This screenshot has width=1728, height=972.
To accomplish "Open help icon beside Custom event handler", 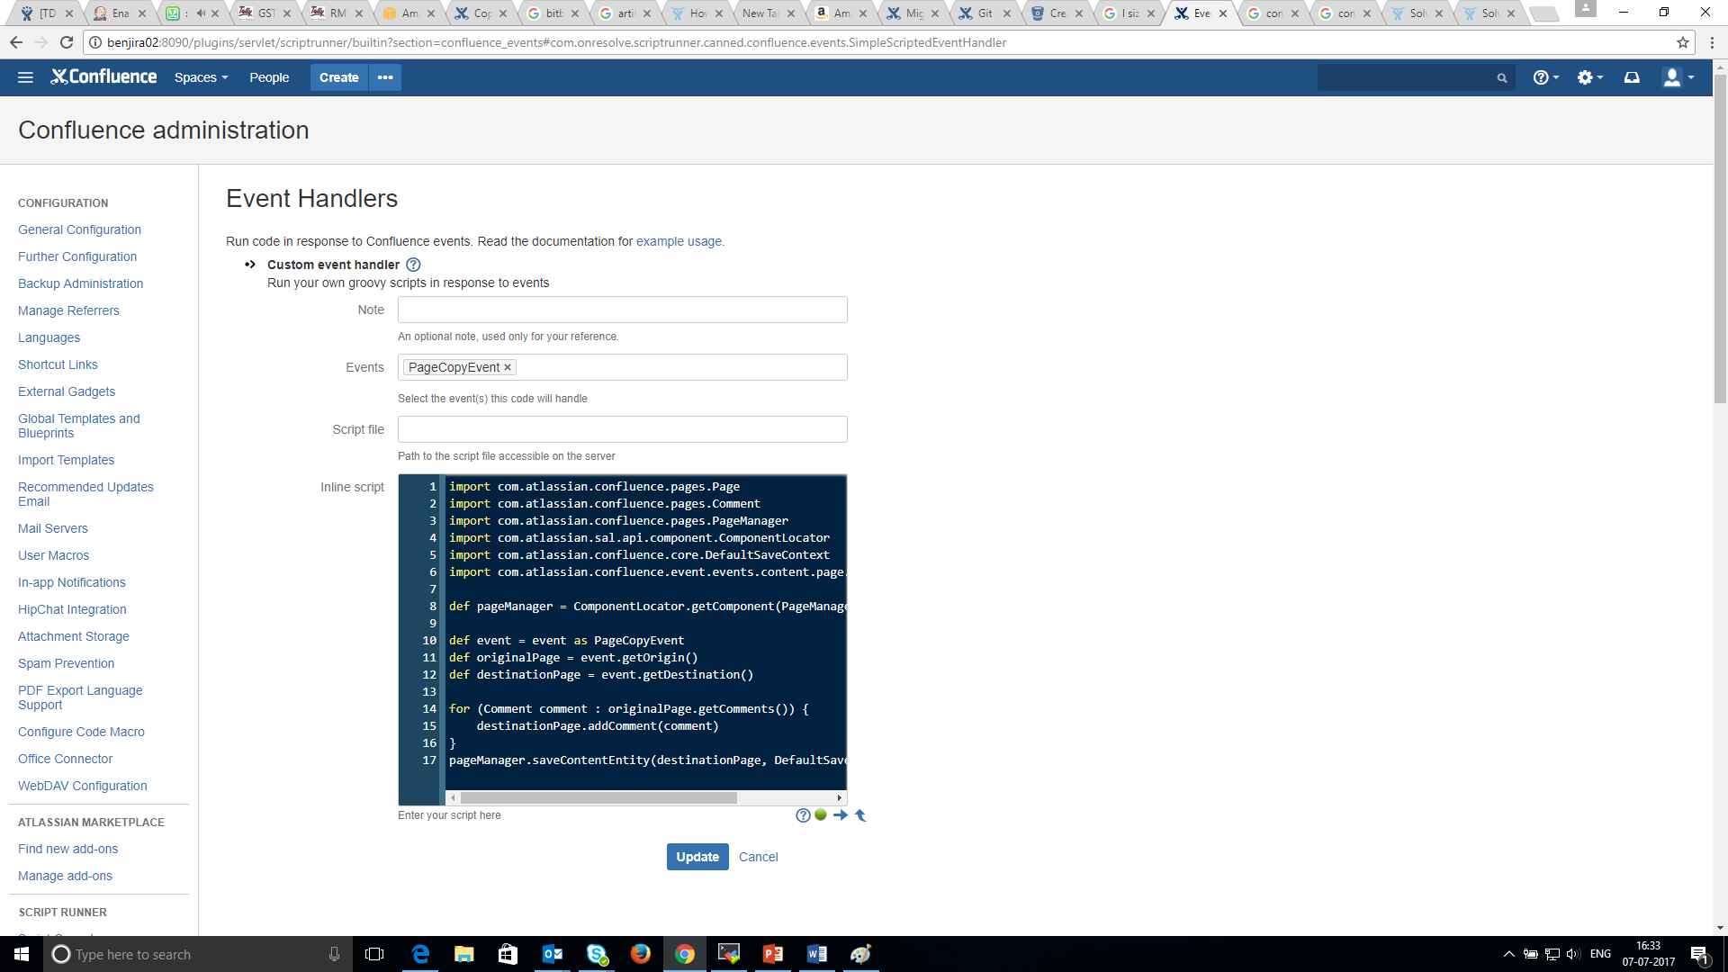I will (x=413, y=265).
